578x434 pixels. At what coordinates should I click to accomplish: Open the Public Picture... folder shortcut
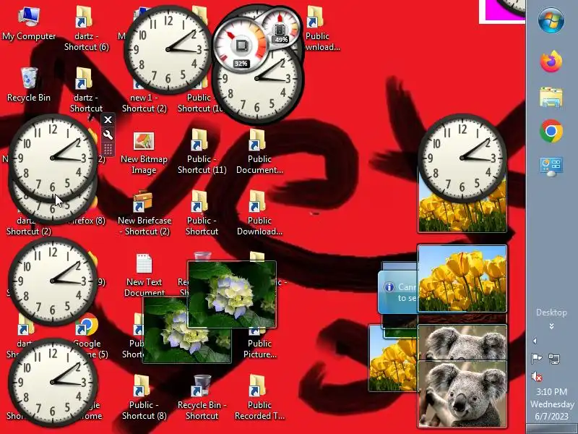[x=259, y=344]
